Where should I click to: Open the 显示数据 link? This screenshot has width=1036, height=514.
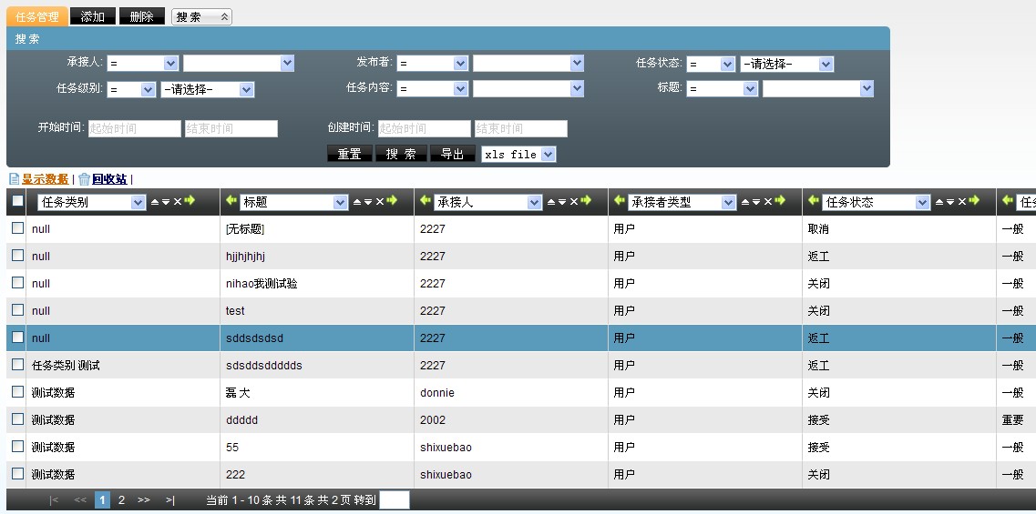pyautogui.click(x=45, y=179)
